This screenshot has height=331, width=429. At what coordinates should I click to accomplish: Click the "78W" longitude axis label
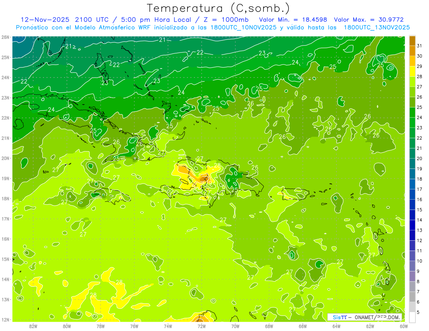click(100, 326)
